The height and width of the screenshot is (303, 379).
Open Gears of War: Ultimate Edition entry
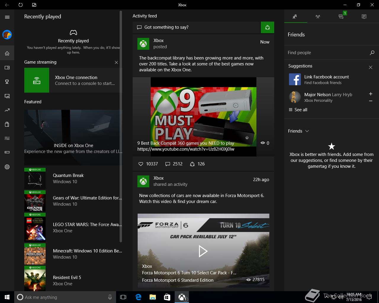[73, 201]
